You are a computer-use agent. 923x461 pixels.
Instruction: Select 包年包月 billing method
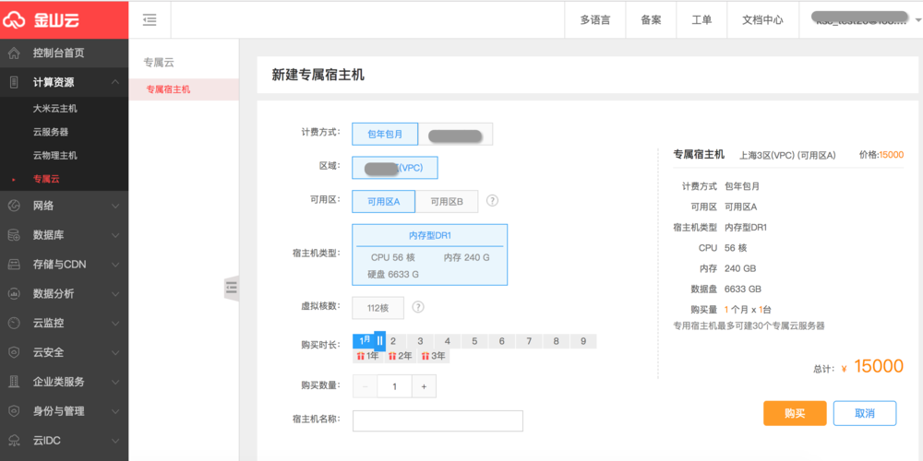[385, 134]
